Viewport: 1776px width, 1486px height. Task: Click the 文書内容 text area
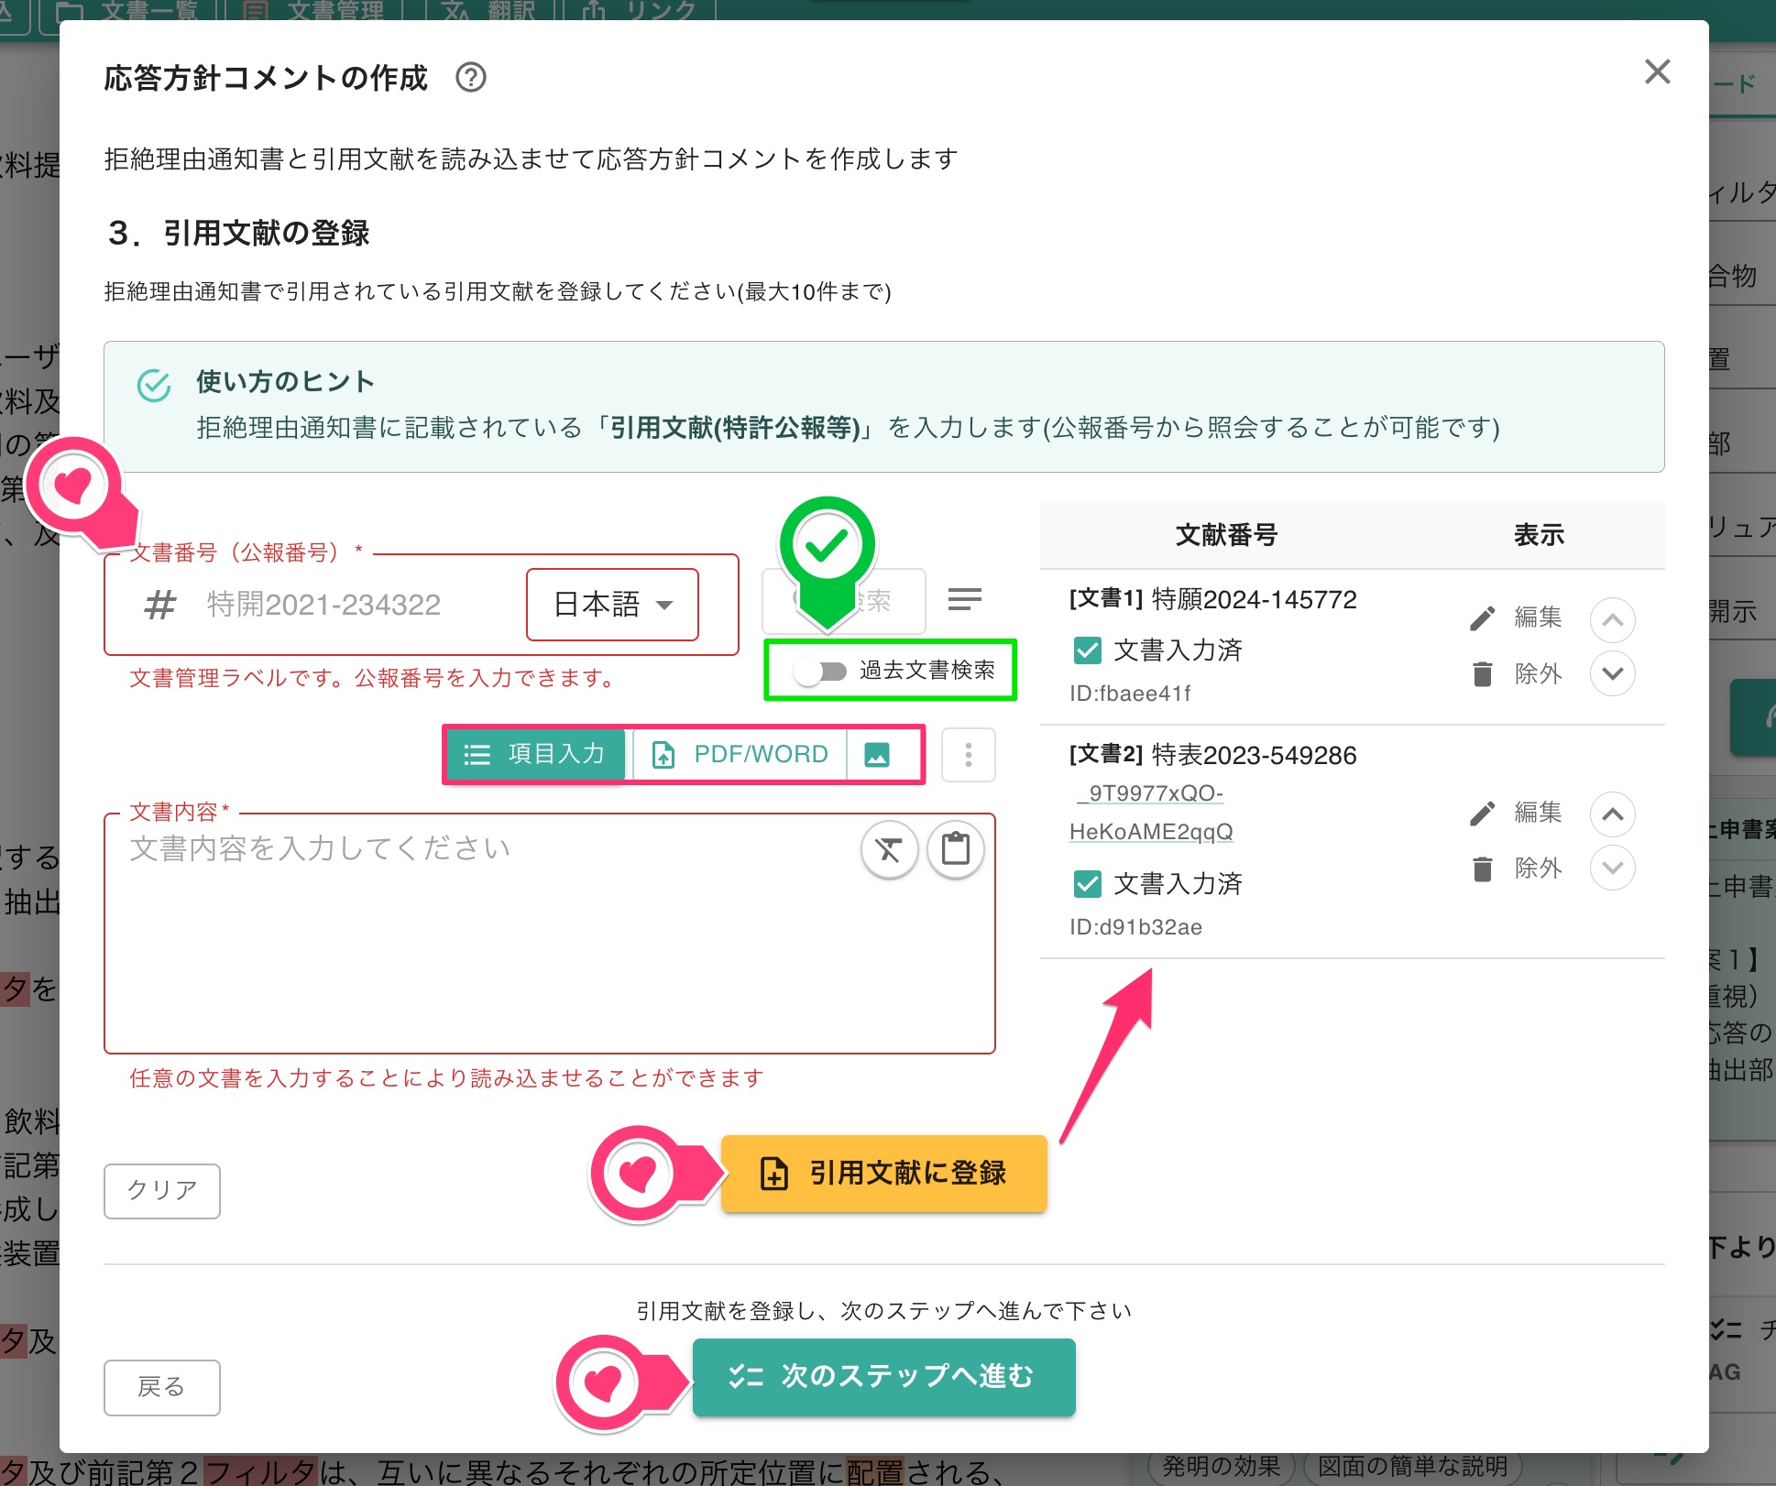[550, 934]
